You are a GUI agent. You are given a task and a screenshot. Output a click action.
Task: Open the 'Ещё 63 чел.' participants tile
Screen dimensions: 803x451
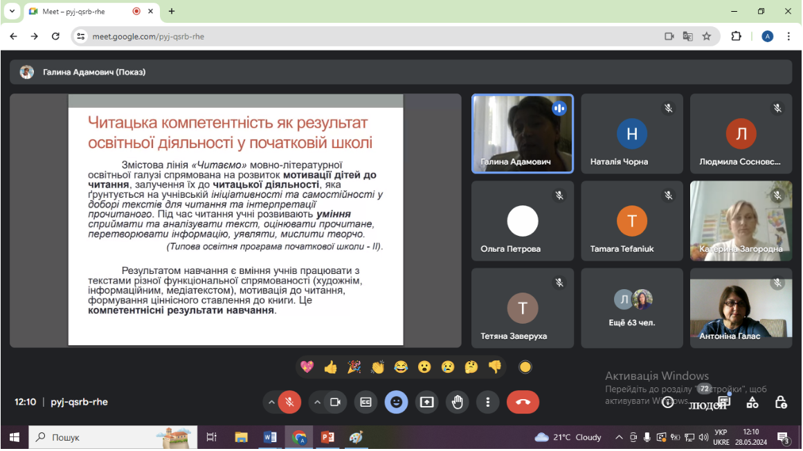(x=632, y=309)
